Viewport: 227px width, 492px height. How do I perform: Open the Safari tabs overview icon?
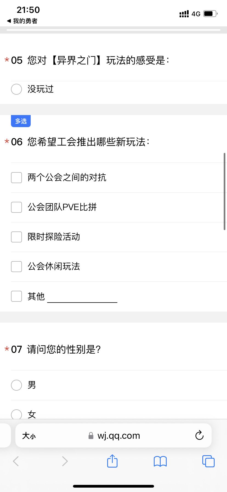point(208,461)
